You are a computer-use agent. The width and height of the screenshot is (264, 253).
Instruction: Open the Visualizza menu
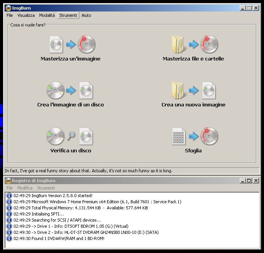pos(26,15)
